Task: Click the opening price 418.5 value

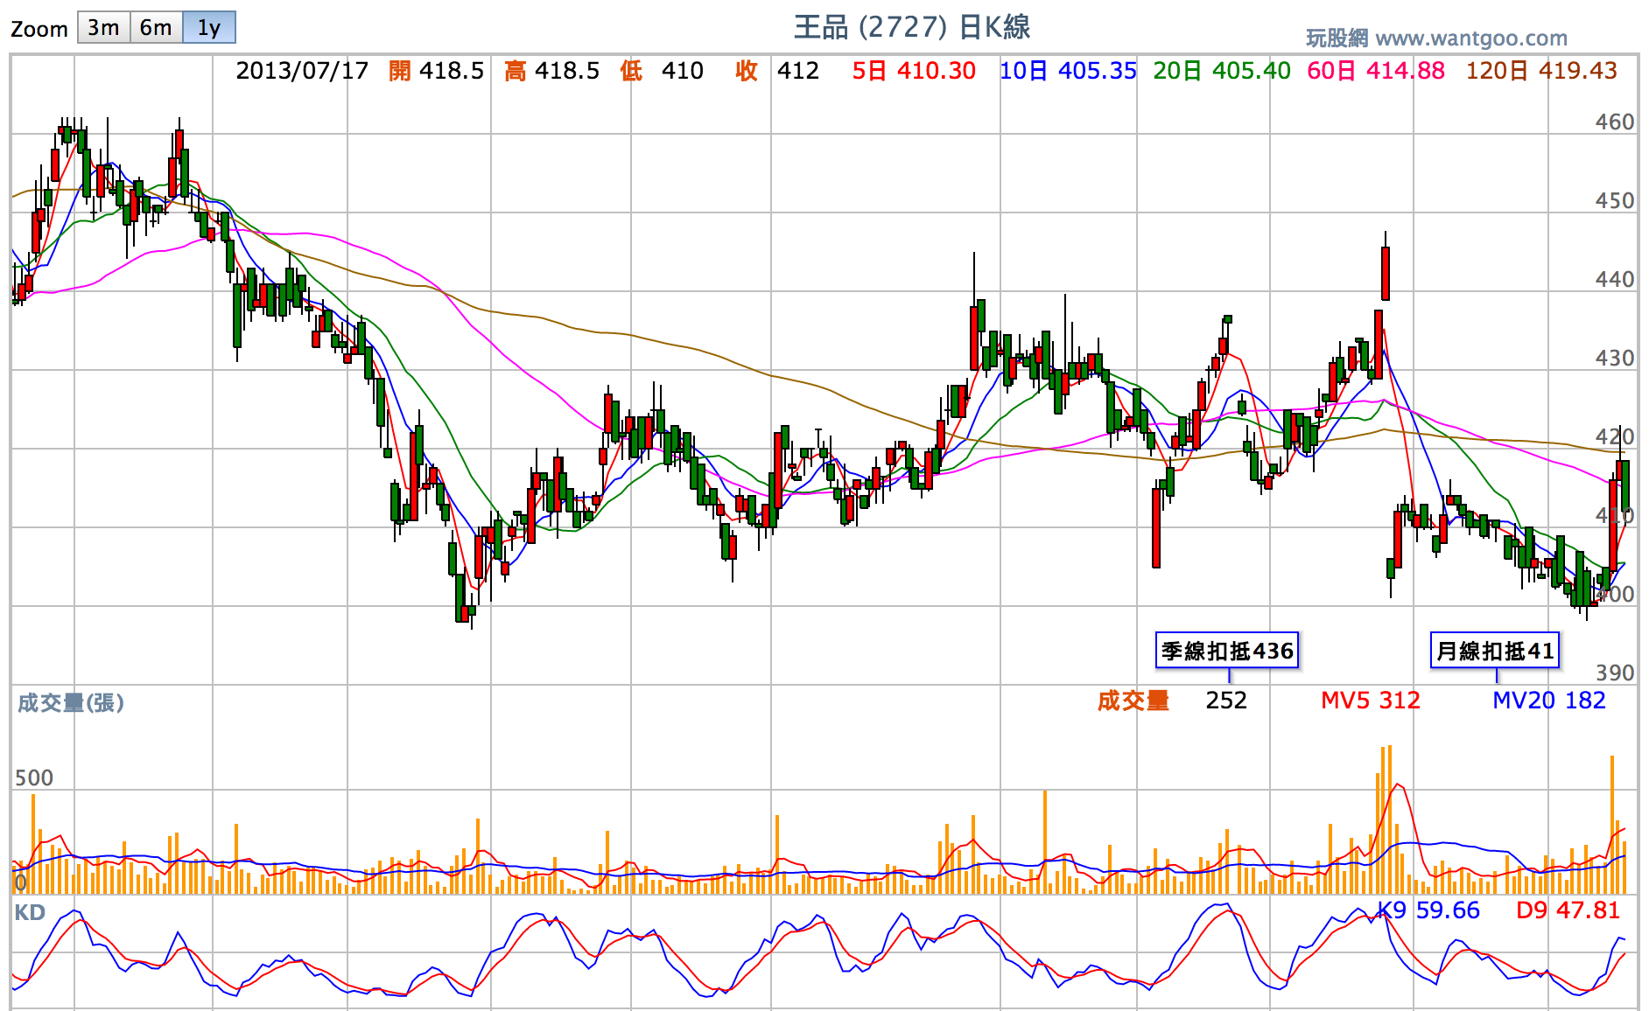Action: [x=452, y=71]
